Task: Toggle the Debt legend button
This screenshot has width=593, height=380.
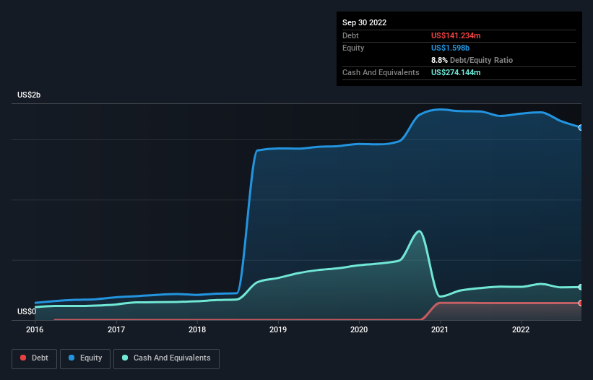Action: click(35, 358)
